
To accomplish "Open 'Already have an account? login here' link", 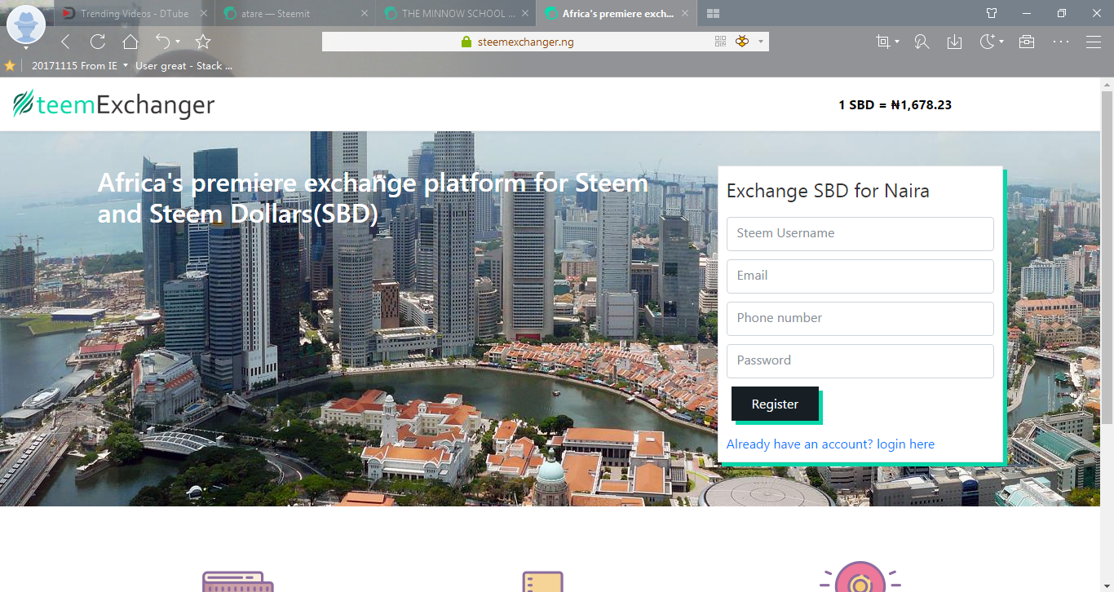I will (830, 444).
